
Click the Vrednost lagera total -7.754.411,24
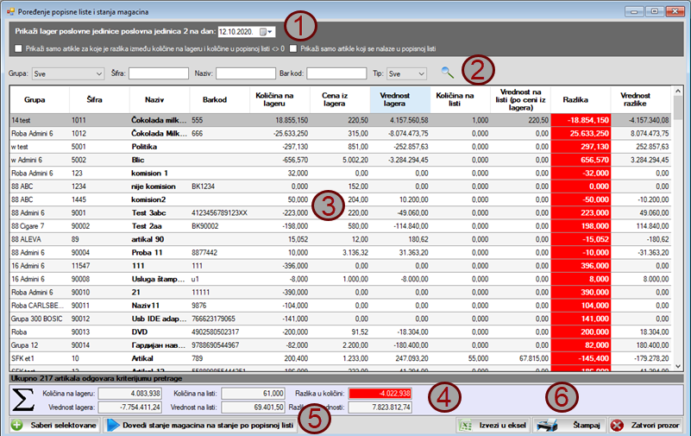130,408
